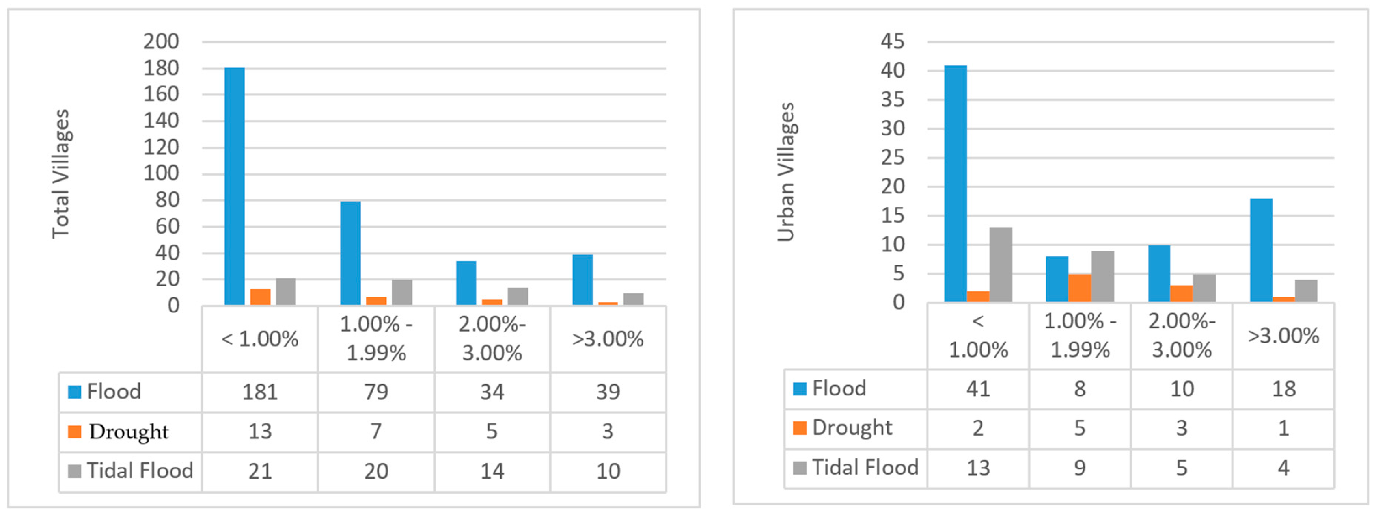1374x514 pixels.
Task: Select the blue Flood bar reaching 41 in Urban Villages
Action: click(955, 184)
